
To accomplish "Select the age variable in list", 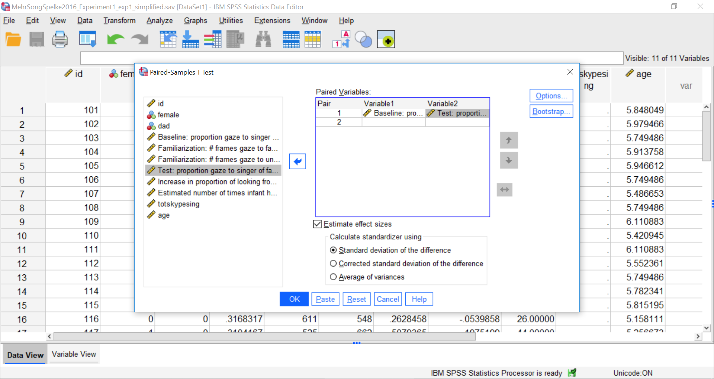I will 164,215.
